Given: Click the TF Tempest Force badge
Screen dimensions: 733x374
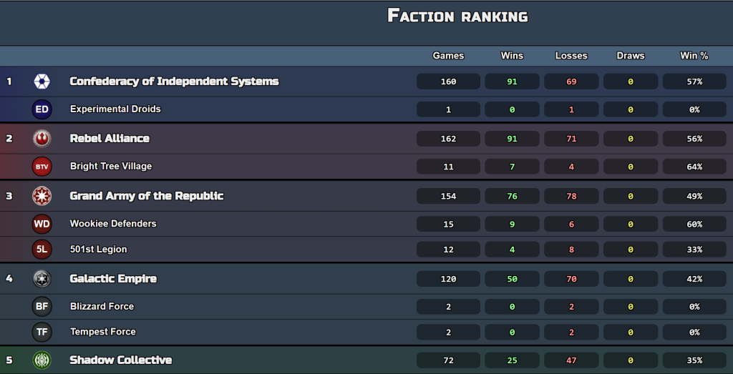Looking at the screenshot, I should click(42, 332).
